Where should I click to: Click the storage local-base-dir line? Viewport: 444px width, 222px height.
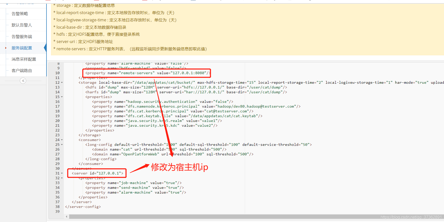[x=261, y=82]
